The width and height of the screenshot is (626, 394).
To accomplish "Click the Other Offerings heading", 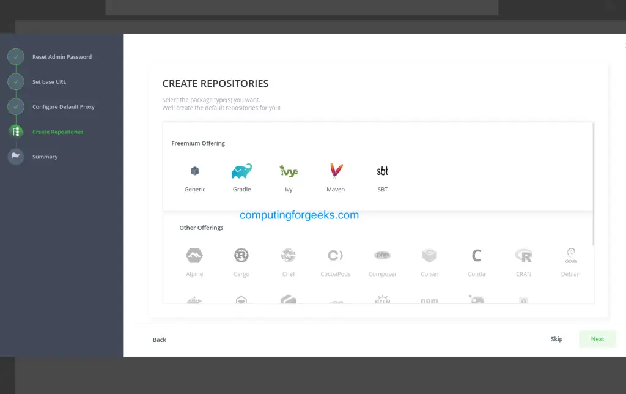I will (201, 228).
